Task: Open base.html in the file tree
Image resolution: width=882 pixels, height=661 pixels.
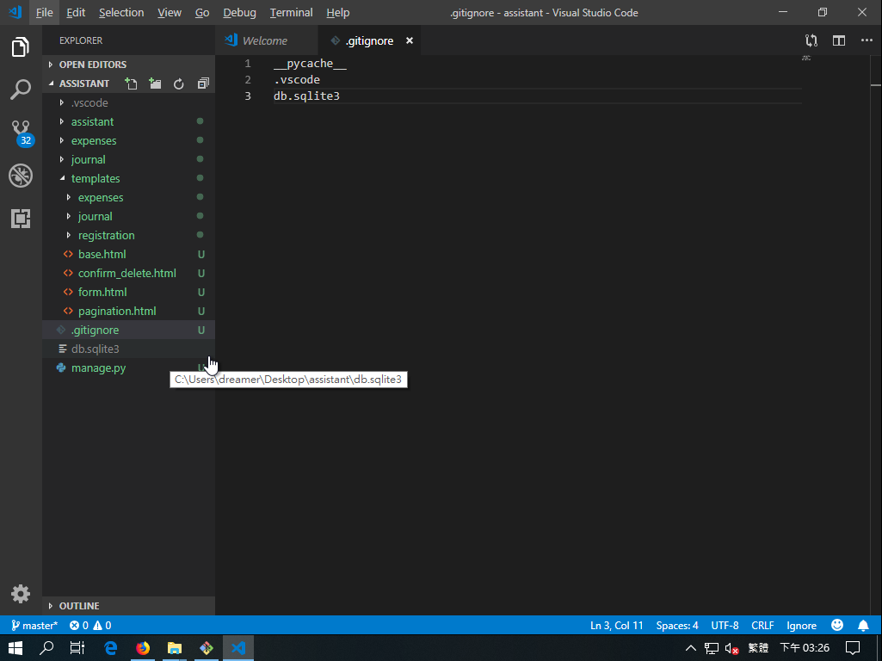Action: pos(102,254)
